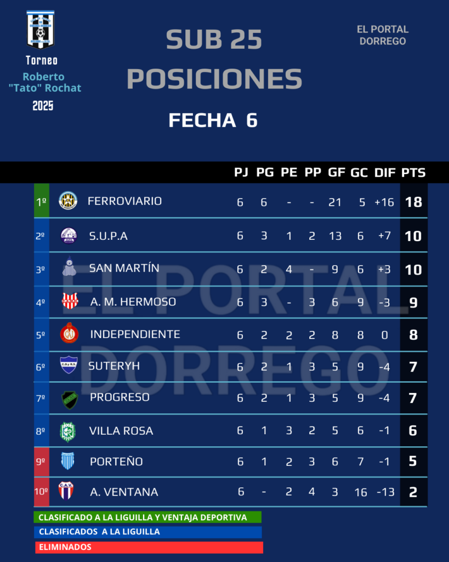Click the A. M. Hermoso striped crest
Image resolution: width=449 pixels, height=562 pixels.
click(70, 301)
